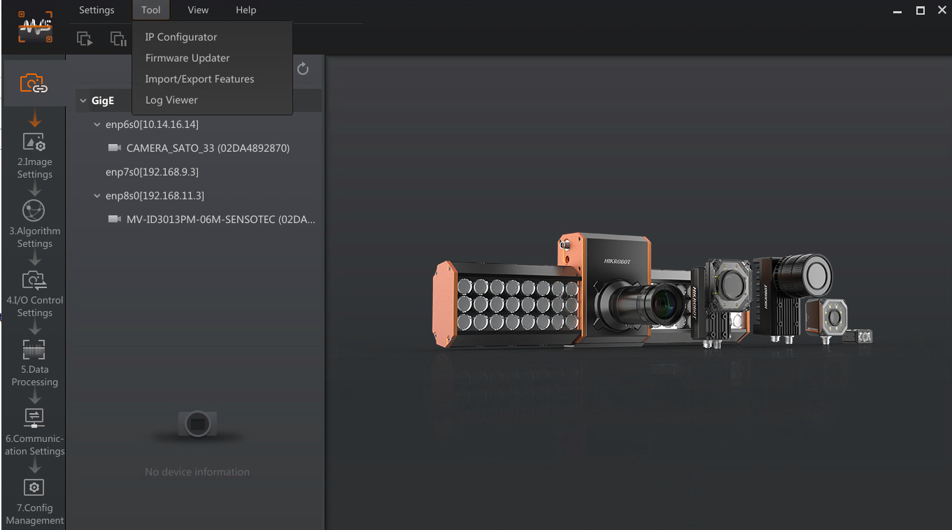Select MV-ID3013PM-06M-SENSOTEC camera device
Viewport: 952px width, 530px height.
(x=220, y=220)
